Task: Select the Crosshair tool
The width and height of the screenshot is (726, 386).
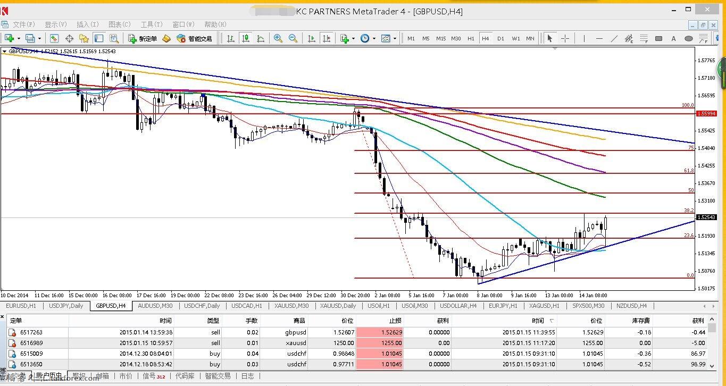Action: click(565, 38)
